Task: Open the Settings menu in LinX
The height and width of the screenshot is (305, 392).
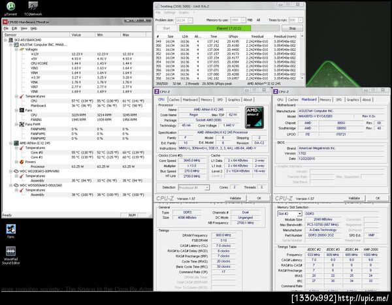Action: click(x=169, y=12)
